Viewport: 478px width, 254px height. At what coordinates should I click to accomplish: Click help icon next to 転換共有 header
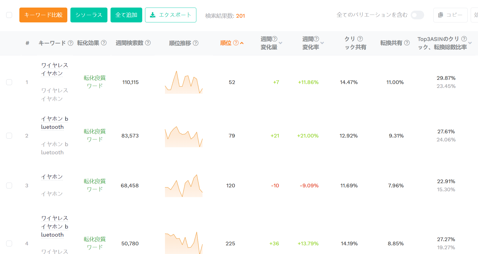click(407, 43)
